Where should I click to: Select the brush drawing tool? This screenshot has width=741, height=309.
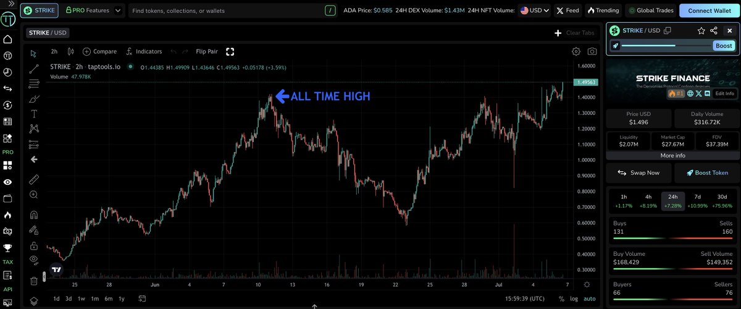coord(34,99)
